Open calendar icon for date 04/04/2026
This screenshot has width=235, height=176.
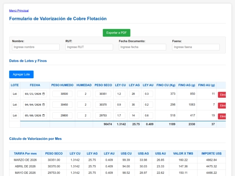tap(44, 105)
